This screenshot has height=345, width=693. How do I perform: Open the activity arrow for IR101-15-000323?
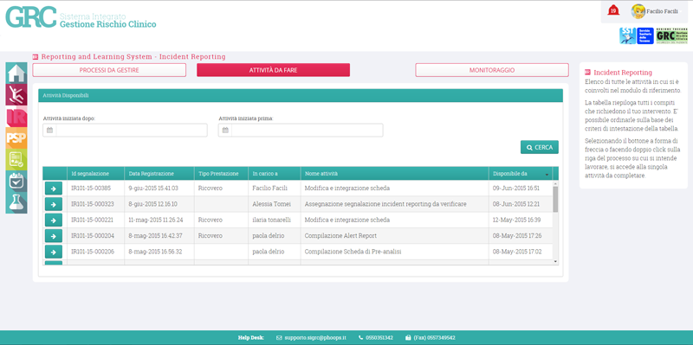(54, 204)
